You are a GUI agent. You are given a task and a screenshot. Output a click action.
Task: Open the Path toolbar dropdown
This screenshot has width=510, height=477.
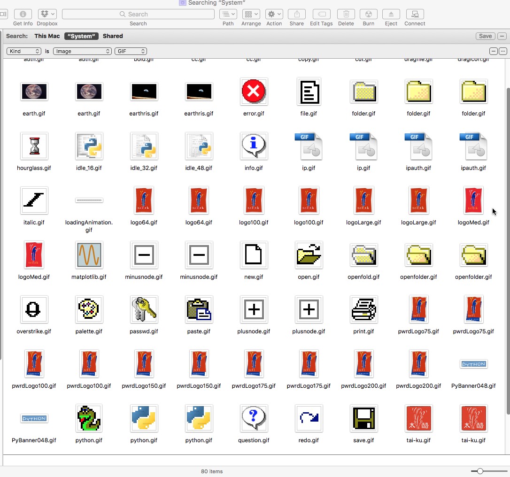(x=228, y=14)
